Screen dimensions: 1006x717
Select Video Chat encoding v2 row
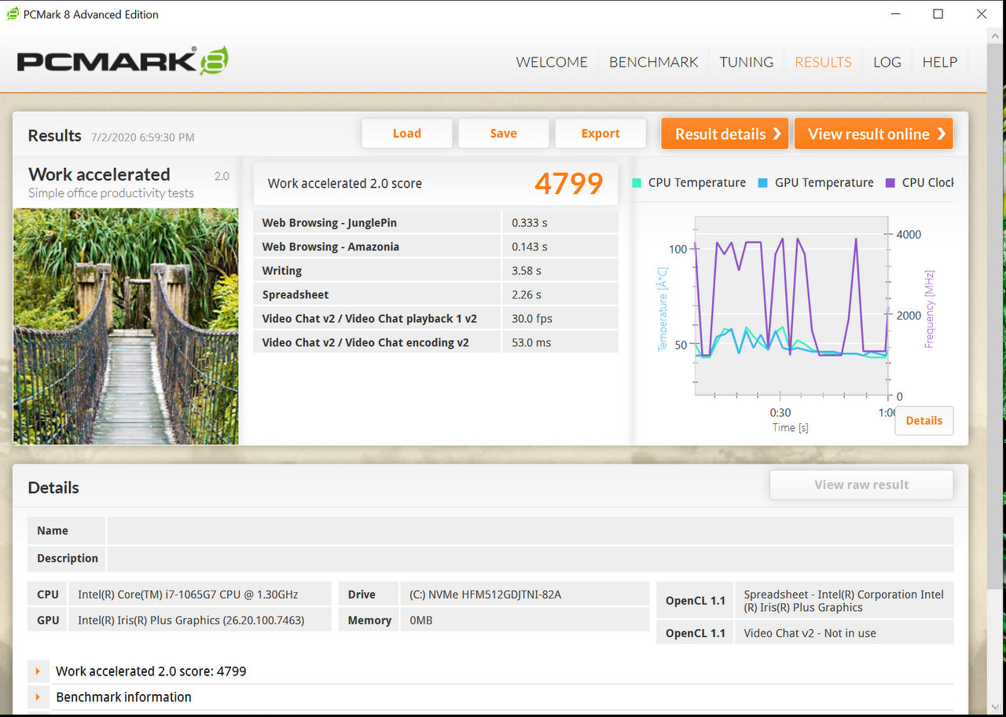[436, 342]
